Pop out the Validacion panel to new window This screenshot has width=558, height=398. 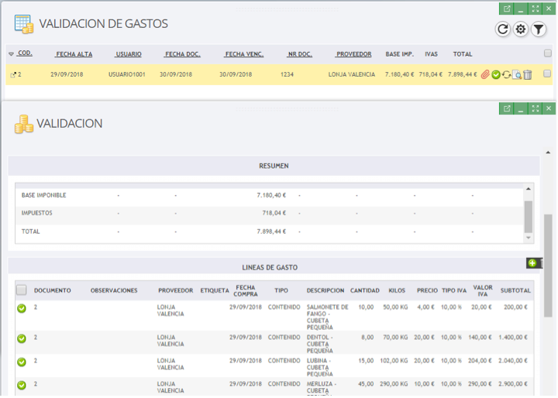pos(507,108)
